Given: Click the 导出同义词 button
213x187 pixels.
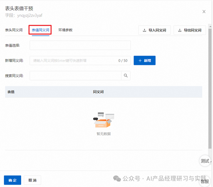Looking at the screenshot, I should tap(190, 30).
